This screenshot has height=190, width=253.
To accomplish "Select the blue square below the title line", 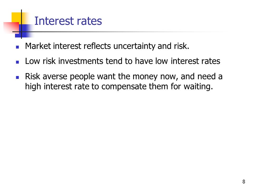I will point(24,31).
